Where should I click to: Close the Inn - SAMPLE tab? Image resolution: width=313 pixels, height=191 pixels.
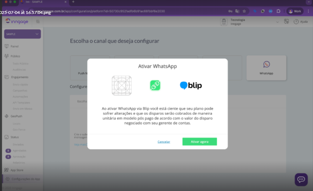(65, 2)
